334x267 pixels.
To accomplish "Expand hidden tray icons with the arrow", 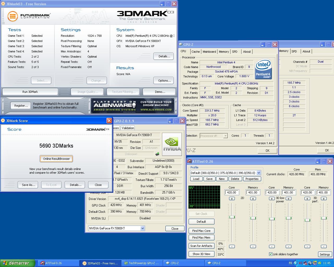I will tap(296, 263).
